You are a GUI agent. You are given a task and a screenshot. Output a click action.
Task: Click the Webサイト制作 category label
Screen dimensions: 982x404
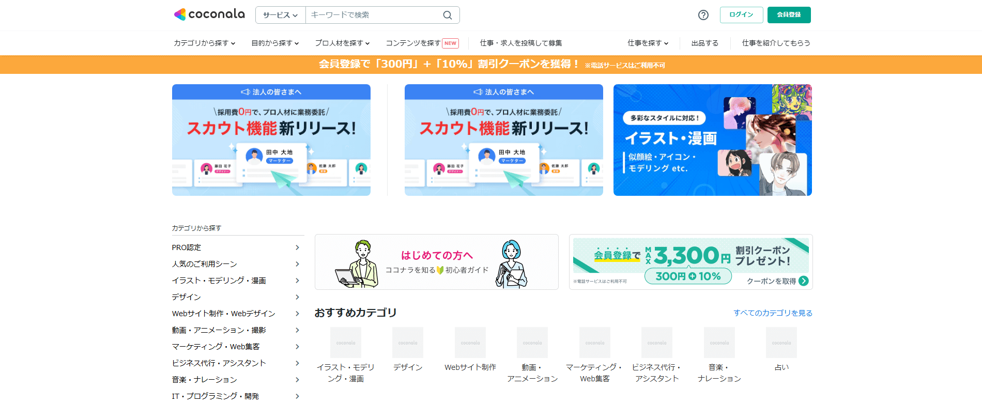pos(470,367)
